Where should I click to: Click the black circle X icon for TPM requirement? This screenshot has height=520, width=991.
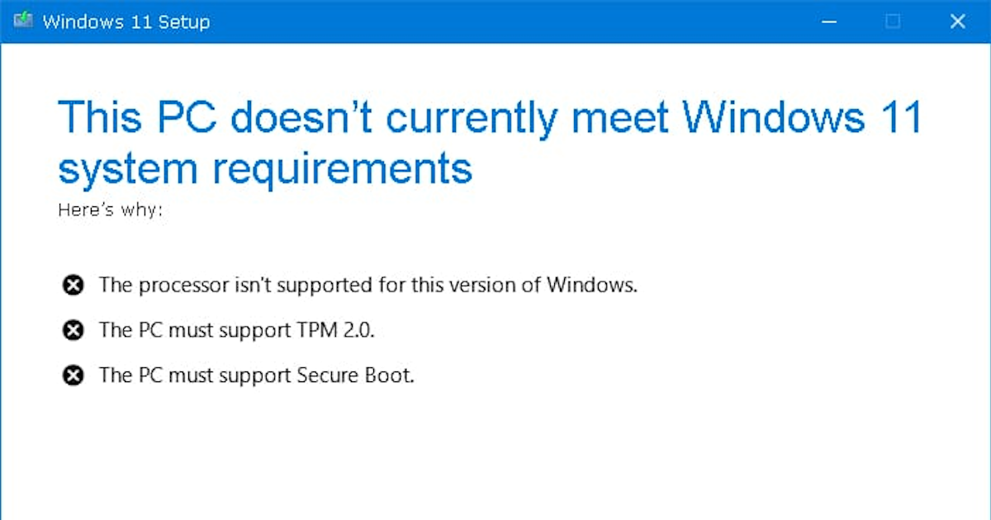click(x=73, y=329)
